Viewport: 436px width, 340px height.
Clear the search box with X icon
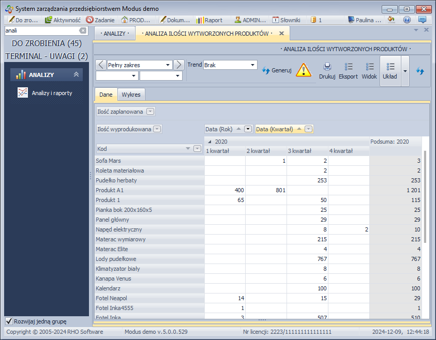83,30
